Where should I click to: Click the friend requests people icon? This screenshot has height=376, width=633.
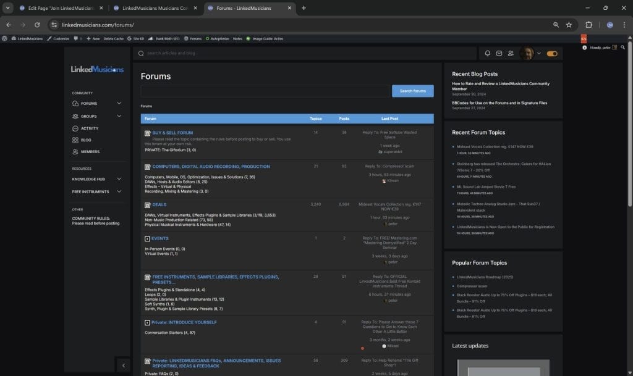[x=511, y=54]
